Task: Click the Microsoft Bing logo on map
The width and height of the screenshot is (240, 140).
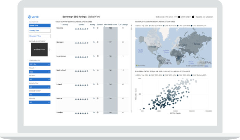Action: [x=140, y=65]
